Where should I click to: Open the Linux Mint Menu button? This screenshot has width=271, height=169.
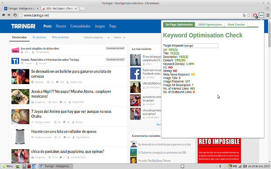[x=8, y=166]
